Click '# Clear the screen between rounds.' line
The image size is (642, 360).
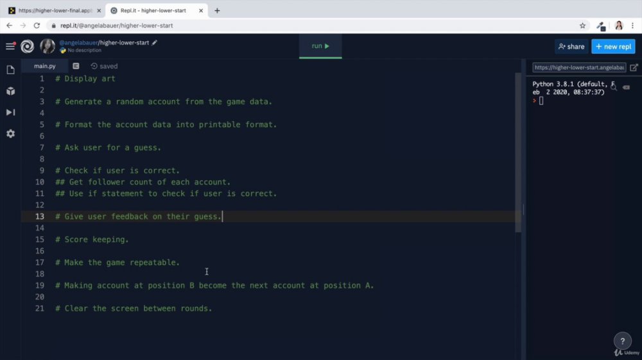coord(134,309)
